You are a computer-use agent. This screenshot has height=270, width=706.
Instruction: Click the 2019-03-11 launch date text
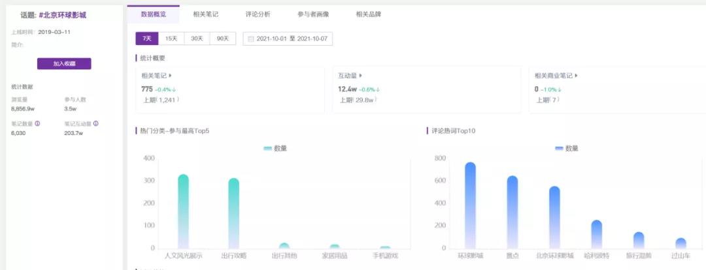[54, 33]
